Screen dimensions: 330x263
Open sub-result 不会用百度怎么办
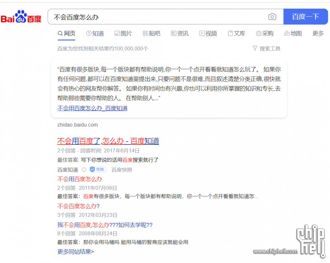point(79,179)
